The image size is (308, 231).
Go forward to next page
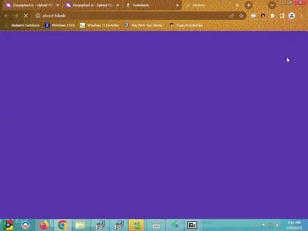16,16
